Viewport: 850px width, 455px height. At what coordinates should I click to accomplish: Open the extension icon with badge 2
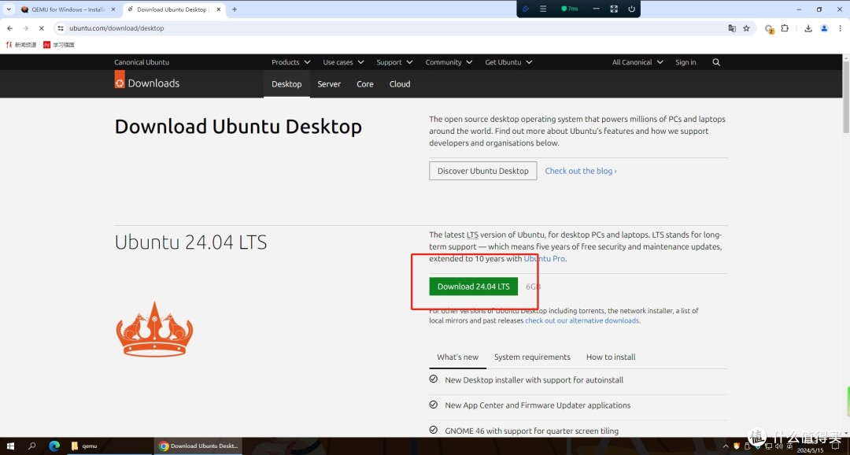tap(769, 29)
